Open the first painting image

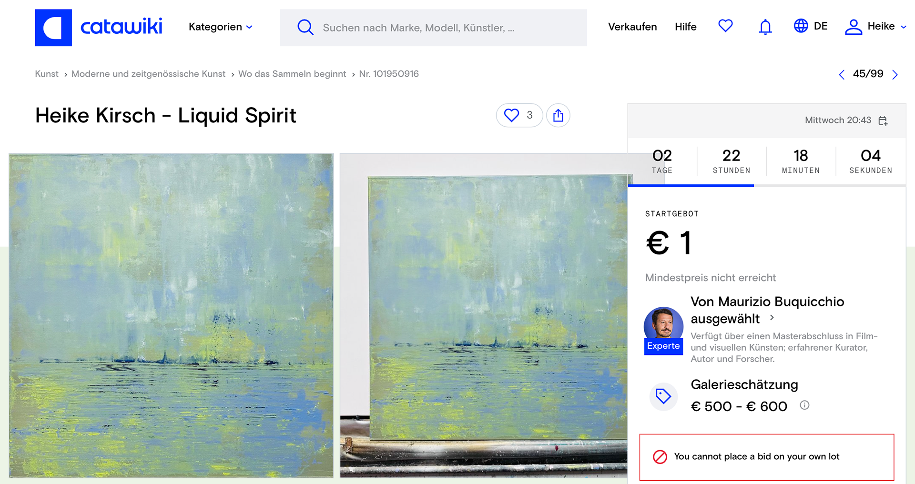[171, 315]
